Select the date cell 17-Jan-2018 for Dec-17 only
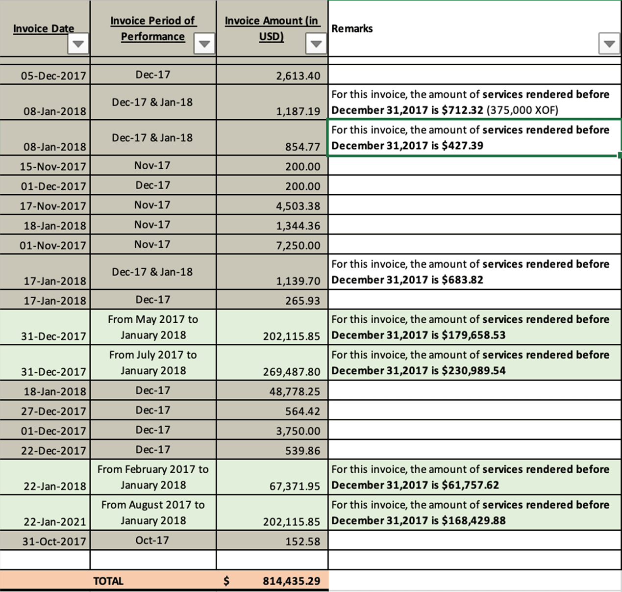The image size is (622, 592). (x=45, y=300)
